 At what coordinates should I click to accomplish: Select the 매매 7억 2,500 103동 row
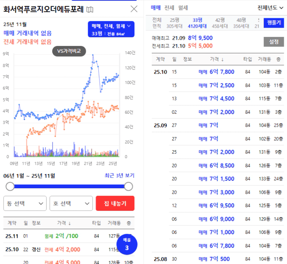pyautogui.click(x=227, y=85)
